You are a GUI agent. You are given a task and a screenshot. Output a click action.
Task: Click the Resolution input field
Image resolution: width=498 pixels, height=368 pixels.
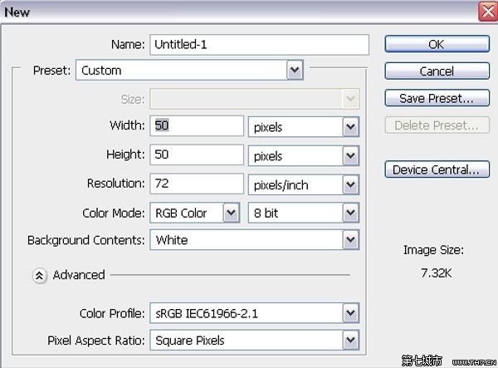(196, 184)
